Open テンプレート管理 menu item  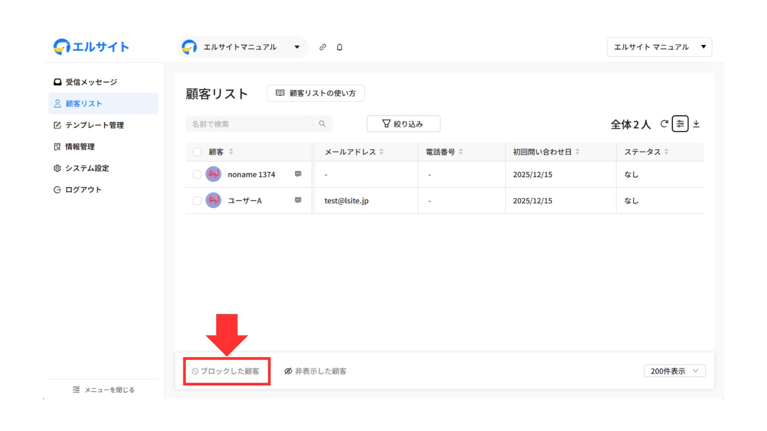click(94, 125)
